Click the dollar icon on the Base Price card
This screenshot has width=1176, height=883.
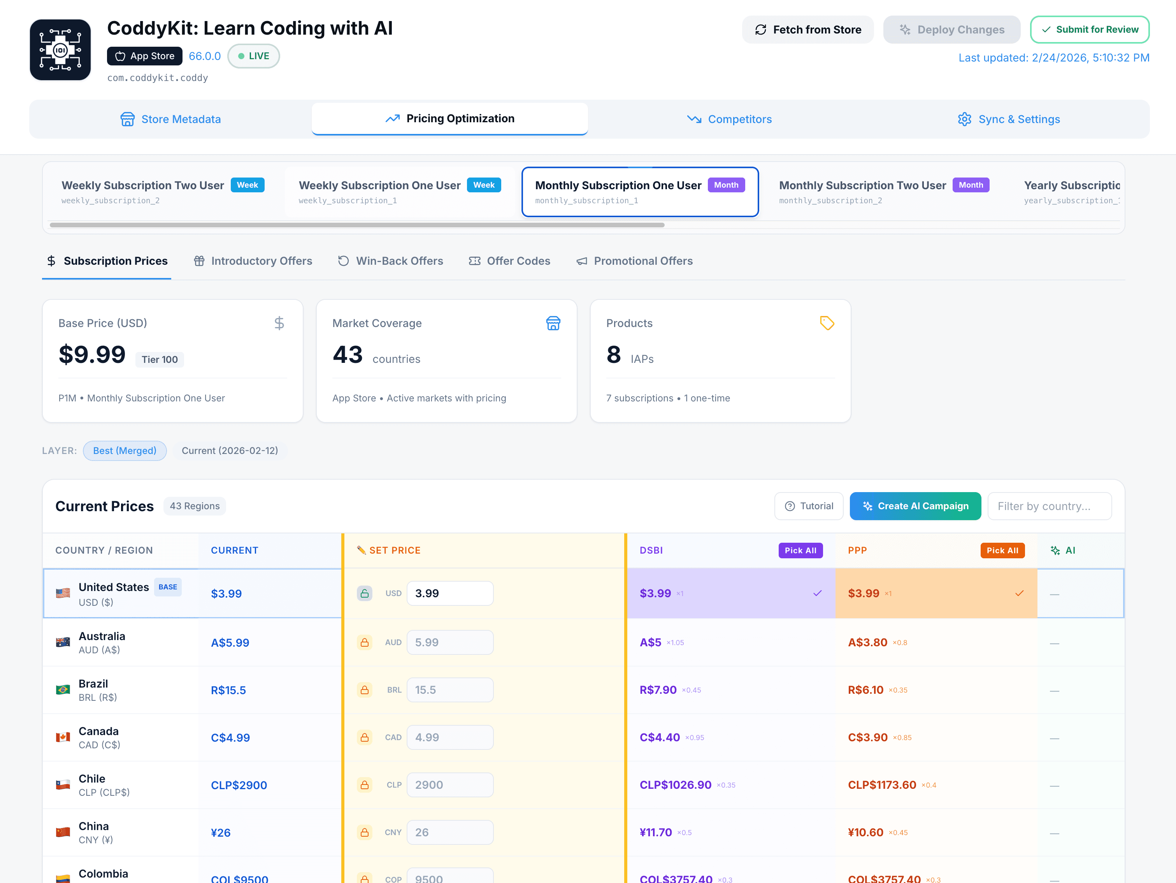[x=279, y=323]
